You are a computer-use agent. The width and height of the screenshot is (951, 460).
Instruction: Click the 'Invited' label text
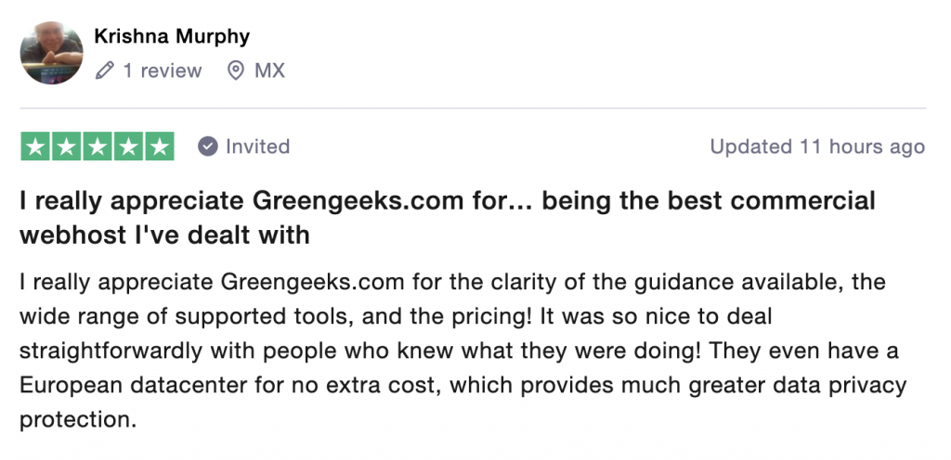[257, 147]
